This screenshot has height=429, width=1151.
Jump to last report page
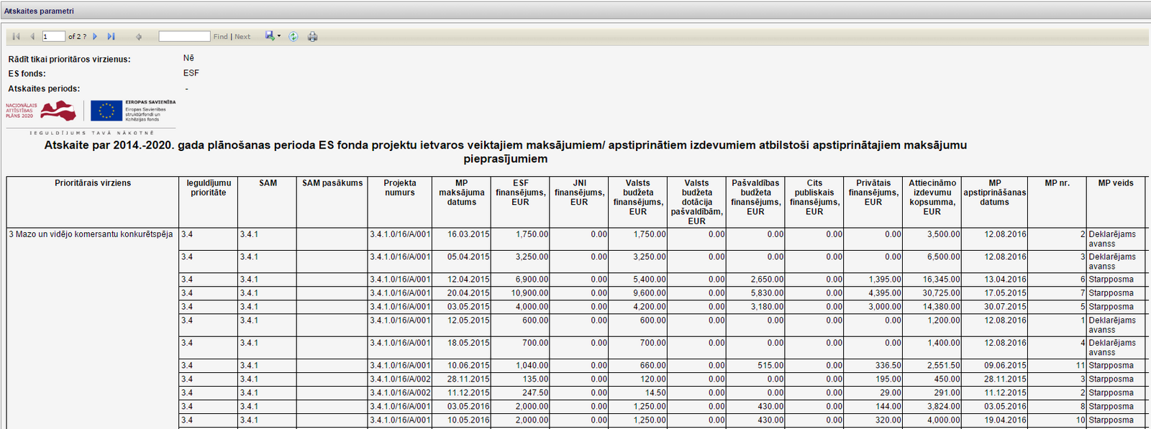[x=111, y=37]
